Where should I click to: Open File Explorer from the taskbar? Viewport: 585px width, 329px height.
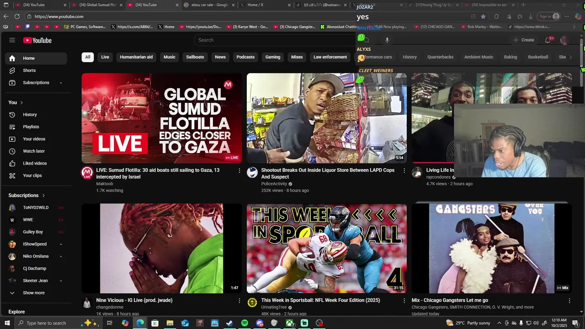pos(170,323)
